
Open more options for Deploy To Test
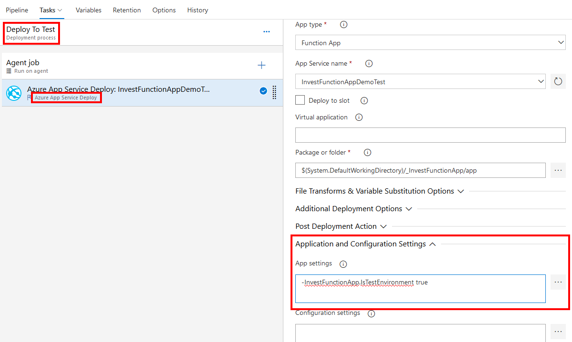tap(266, 32)
